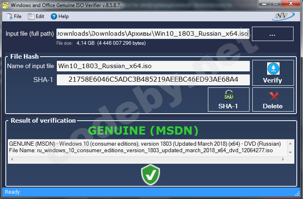Viewport: 303px width, 199px height.
Task: Browse for a file with the ... button
Action: [x=273, y=34]
